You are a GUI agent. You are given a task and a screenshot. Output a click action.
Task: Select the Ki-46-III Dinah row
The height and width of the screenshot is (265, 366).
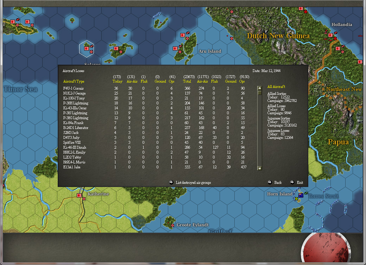(155, 147)
